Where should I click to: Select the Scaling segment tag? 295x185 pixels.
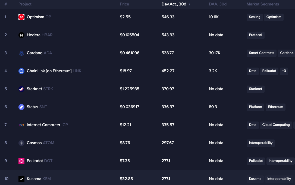coord(255,17)
